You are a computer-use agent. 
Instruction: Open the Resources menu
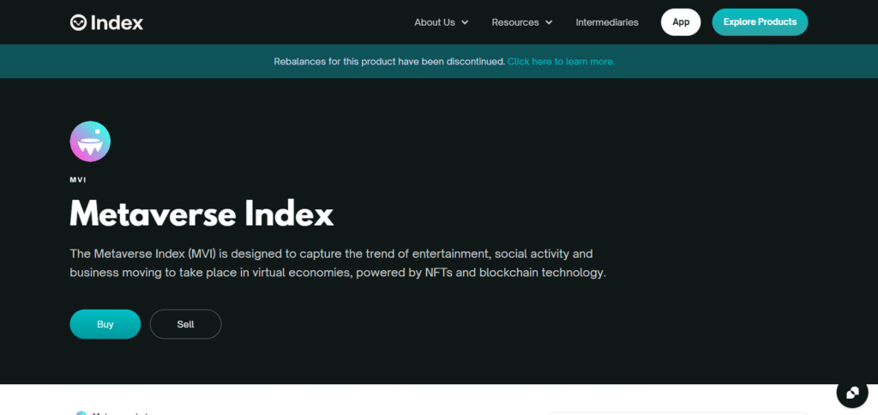point(515,22)
